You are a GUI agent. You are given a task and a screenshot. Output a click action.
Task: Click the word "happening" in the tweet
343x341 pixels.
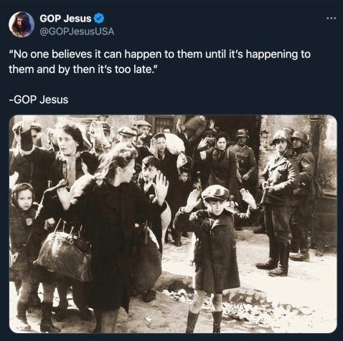(271, 54)
